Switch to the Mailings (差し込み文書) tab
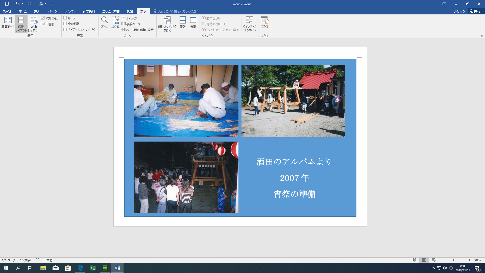This screenshot has height=273, width=485. pyautogui.click(x=111, y=11)
